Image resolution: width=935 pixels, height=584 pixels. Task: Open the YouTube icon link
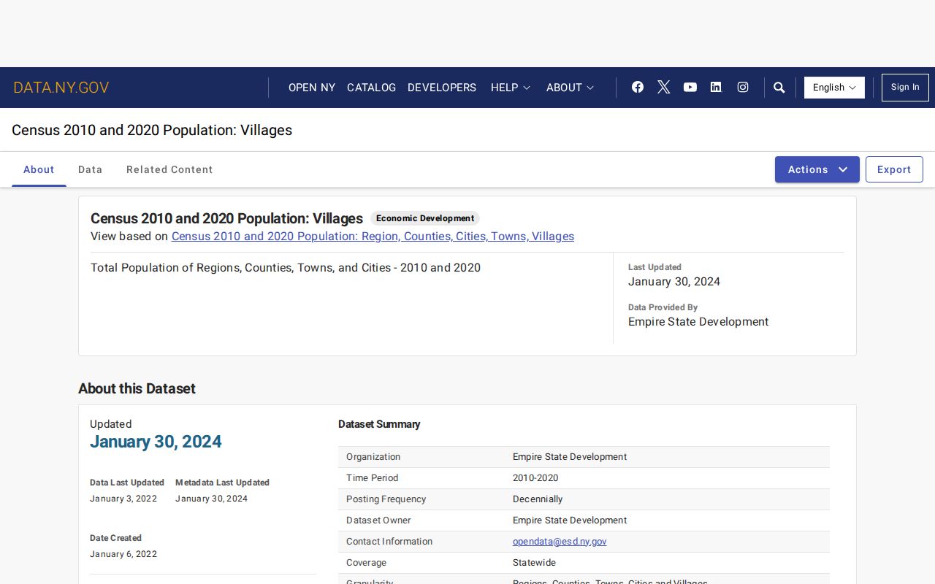(690, 87)
